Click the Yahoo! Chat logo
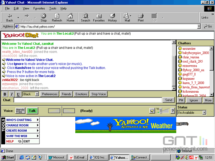The height and width of the screenshot is (161, 215). 21,35
